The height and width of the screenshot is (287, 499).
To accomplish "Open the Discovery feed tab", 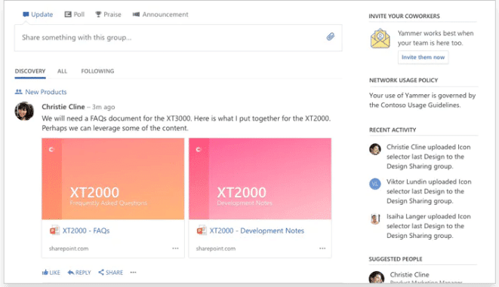I will (30, 71).
